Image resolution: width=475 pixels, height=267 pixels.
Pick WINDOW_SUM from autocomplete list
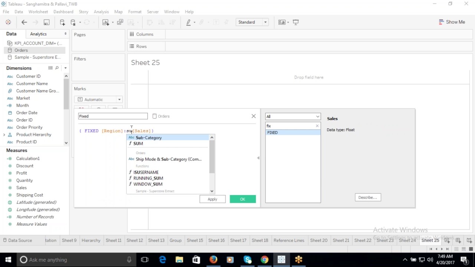tap(168, 184)
